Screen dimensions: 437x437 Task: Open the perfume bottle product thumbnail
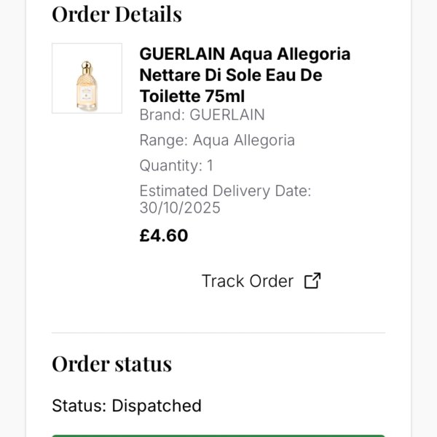(87, 78)
